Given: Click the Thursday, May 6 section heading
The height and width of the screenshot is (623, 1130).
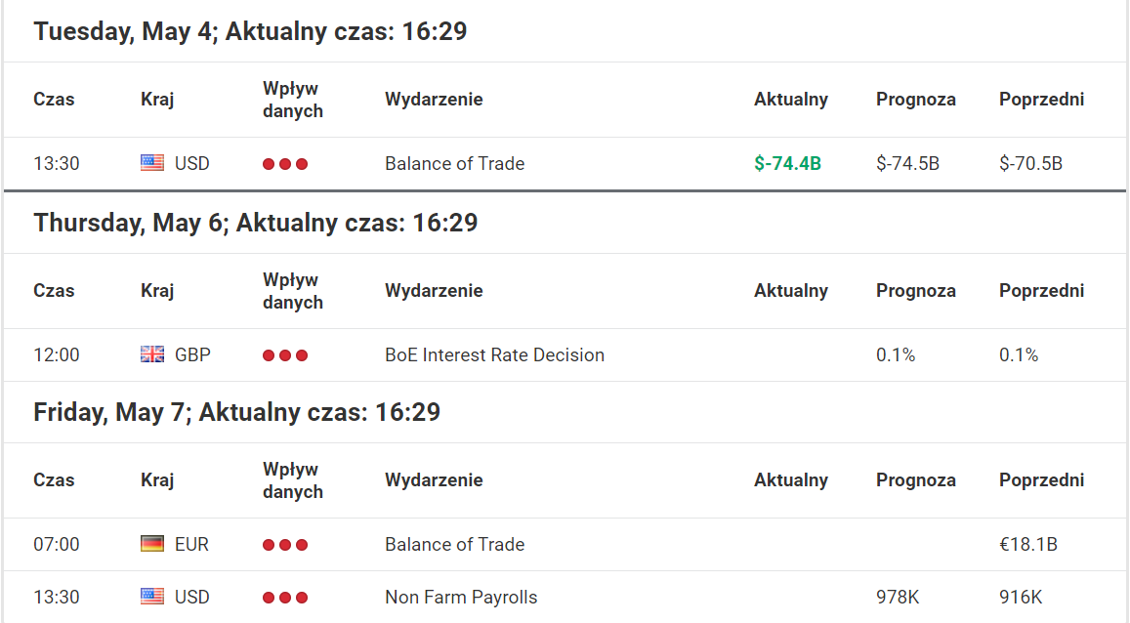Looking at the screenshot, I should pyautogui.click(x=255, y=223).
